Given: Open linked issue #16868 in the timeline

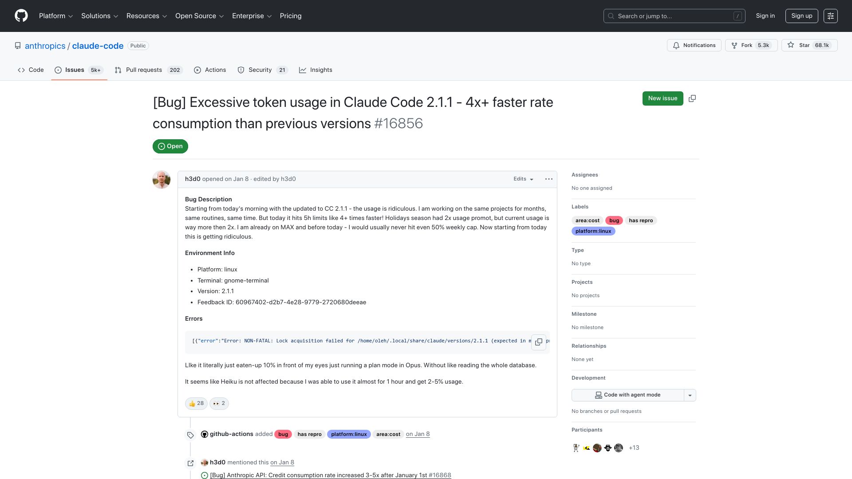Looking at the screenshot, I should [x=331, y=475].
